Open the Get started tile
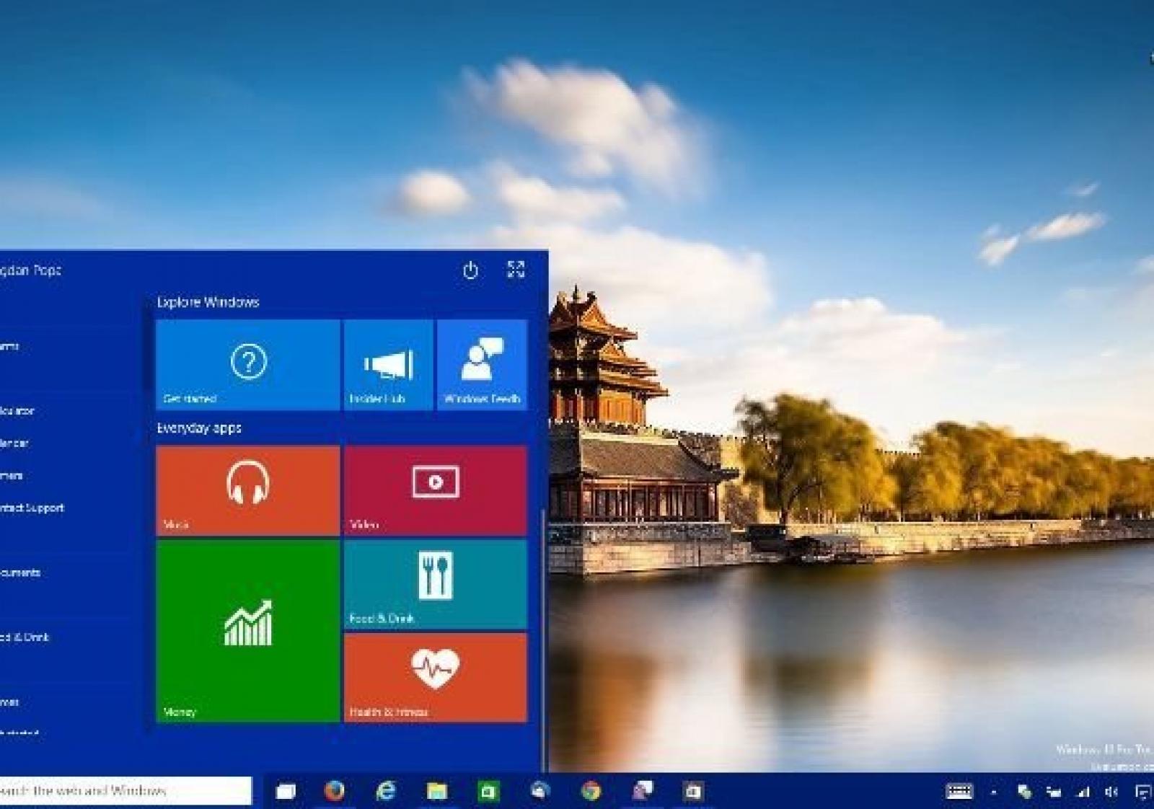The height and width of the screenshot is (809, 1154). coord(247,365)
